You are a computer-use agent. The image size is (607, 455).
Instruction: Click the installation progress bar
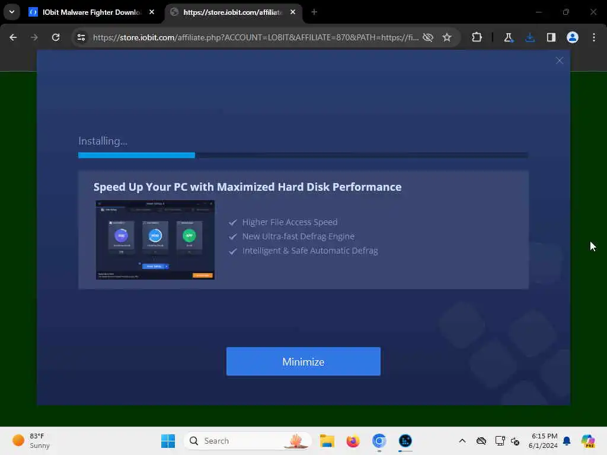click(303, 155)
